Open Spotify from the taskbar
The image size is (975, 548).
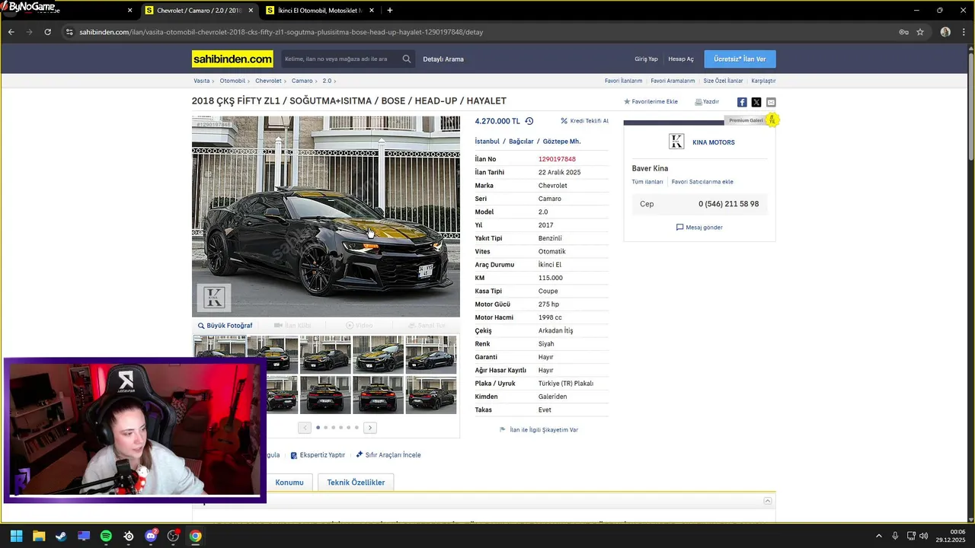(106, 536)
